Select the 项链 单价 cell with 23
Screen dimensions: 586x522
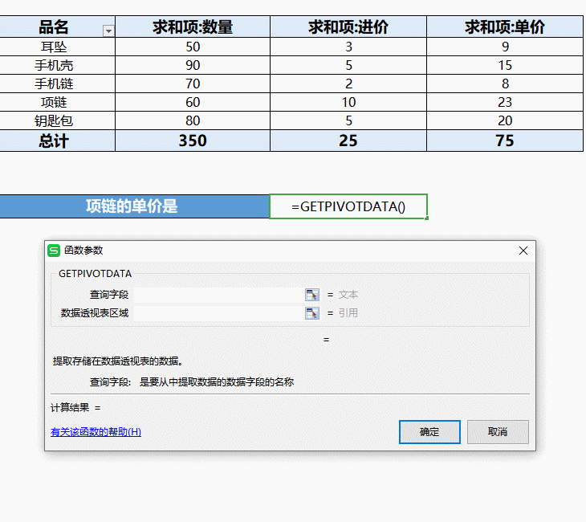point(505,102)
